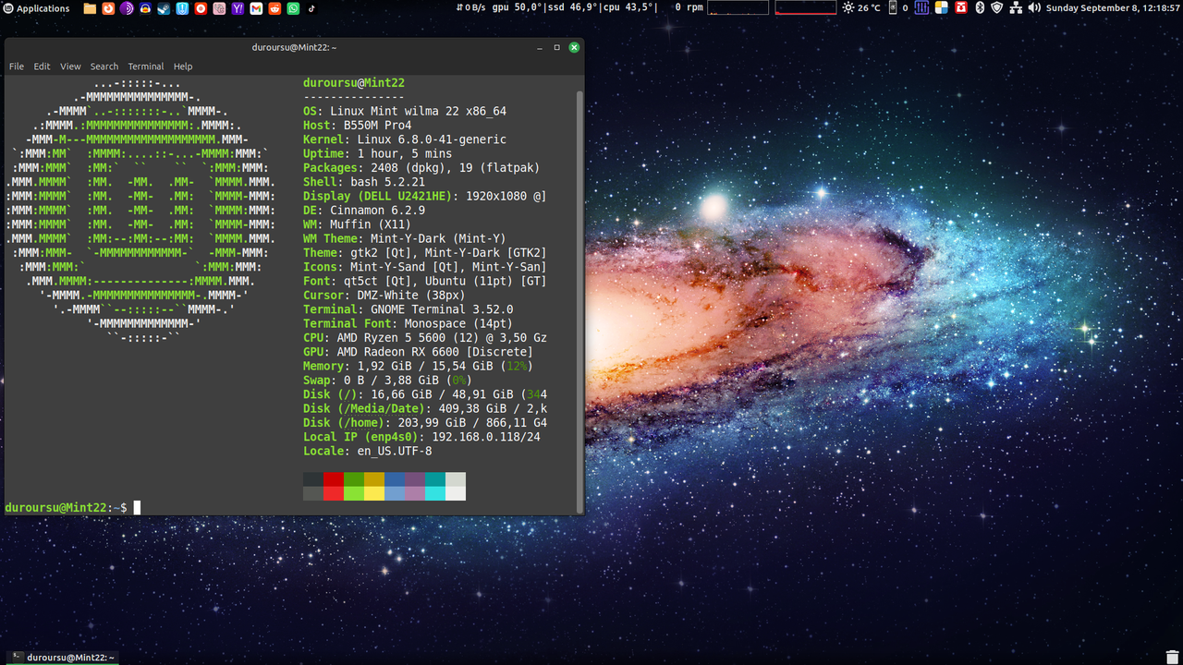Click the red tray icon near Bluetooth
Viewport: 1183px width, 665px height.
click(x=960, y=7)
